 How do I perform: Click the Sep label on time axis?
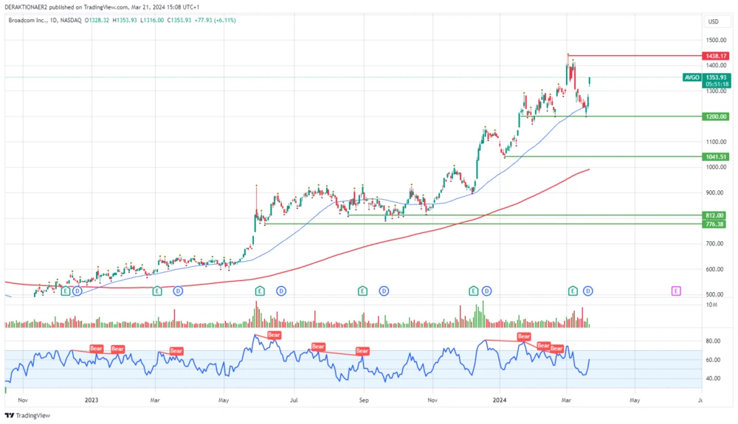363,400
